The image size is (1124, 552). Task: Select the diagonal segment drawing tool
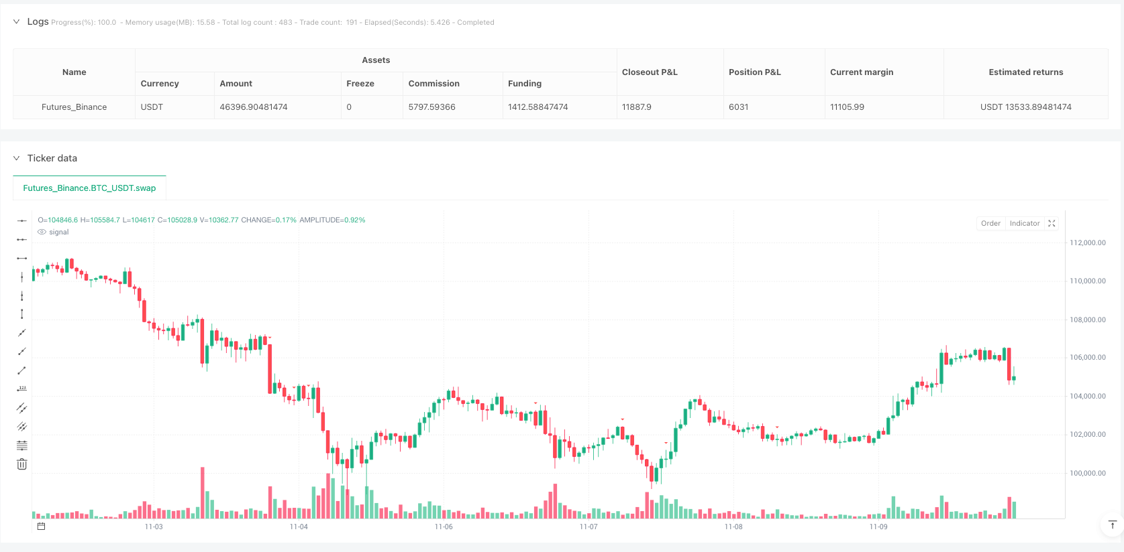pos(22,370)
